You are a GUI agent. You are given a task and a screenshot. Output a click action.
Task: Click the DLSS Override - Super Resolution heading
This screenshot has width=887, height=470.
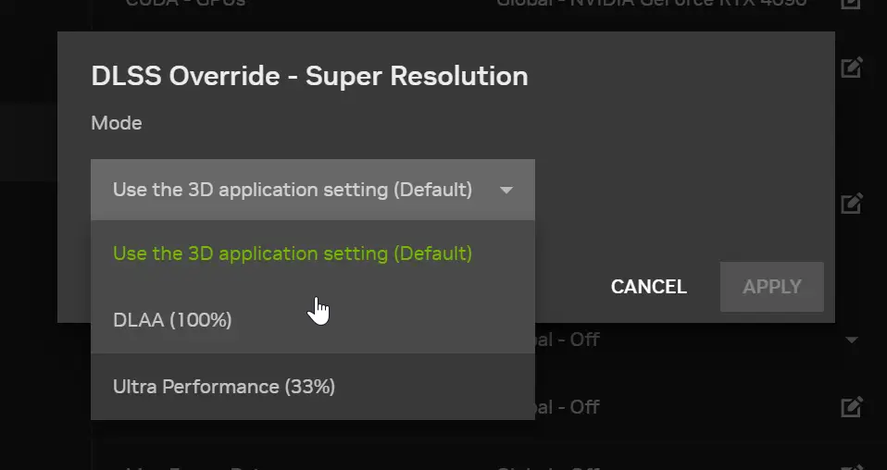[x=309, y=76]
